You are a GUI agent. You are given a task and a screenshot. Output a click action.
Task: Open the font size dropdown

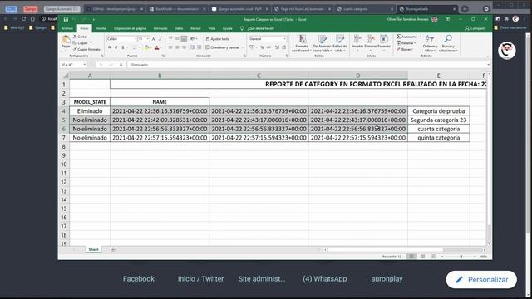pos(148,39)
